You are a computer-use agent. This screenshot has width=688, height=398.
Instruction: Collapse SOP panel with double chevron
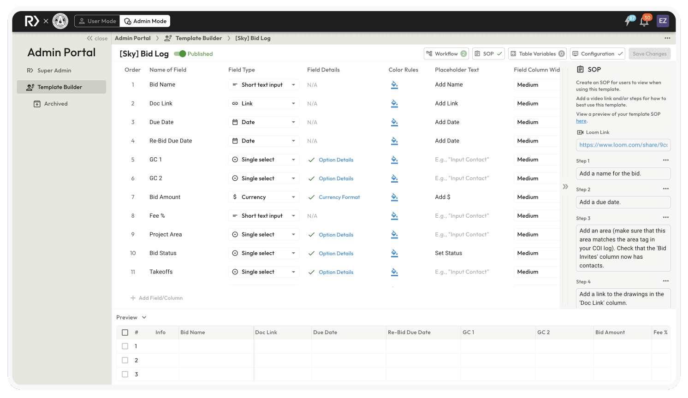coord(565,187)
